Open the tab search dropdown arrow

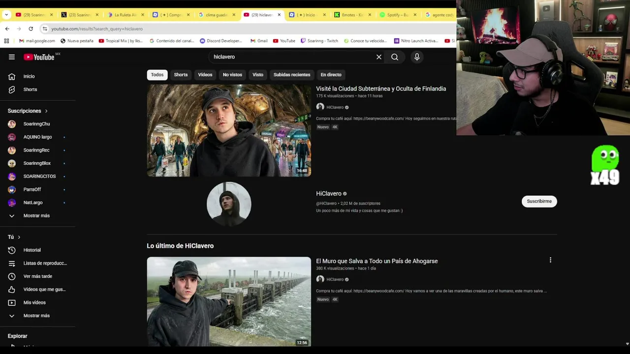point(6,15)
